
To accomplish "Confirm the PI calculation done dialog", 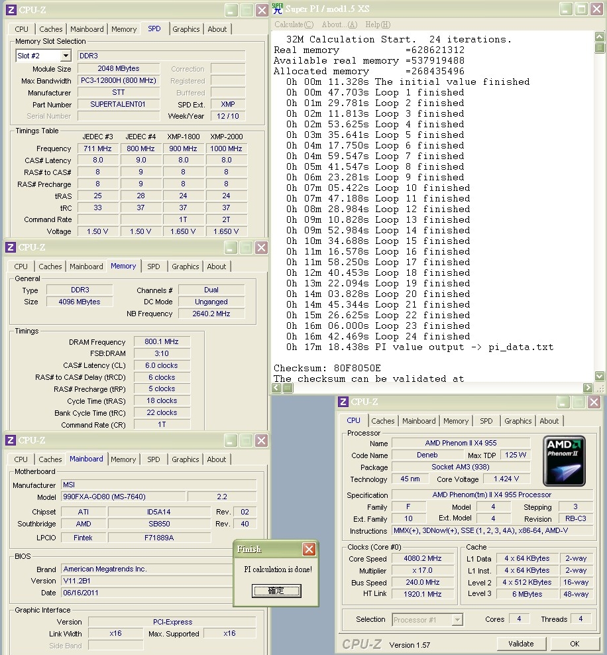I will [276, 591].
